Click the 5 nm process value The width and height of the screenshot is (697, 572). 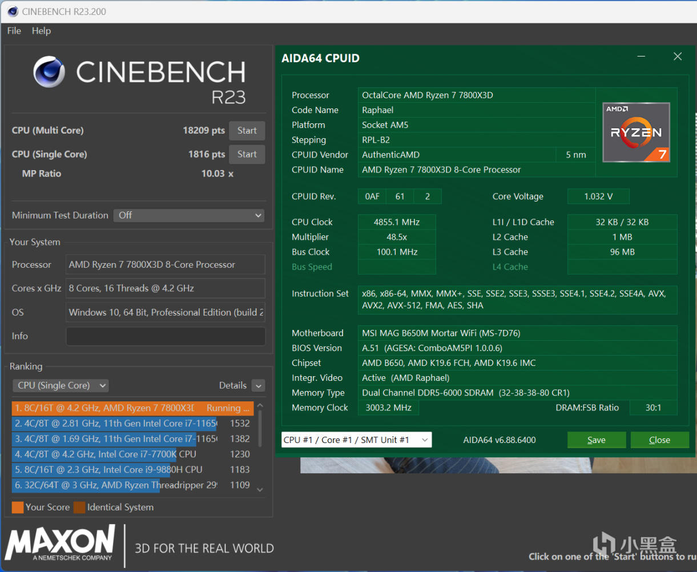coord(576,155)
